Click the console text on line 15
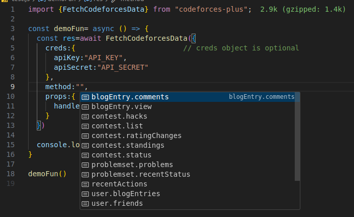 pos(52,145)
